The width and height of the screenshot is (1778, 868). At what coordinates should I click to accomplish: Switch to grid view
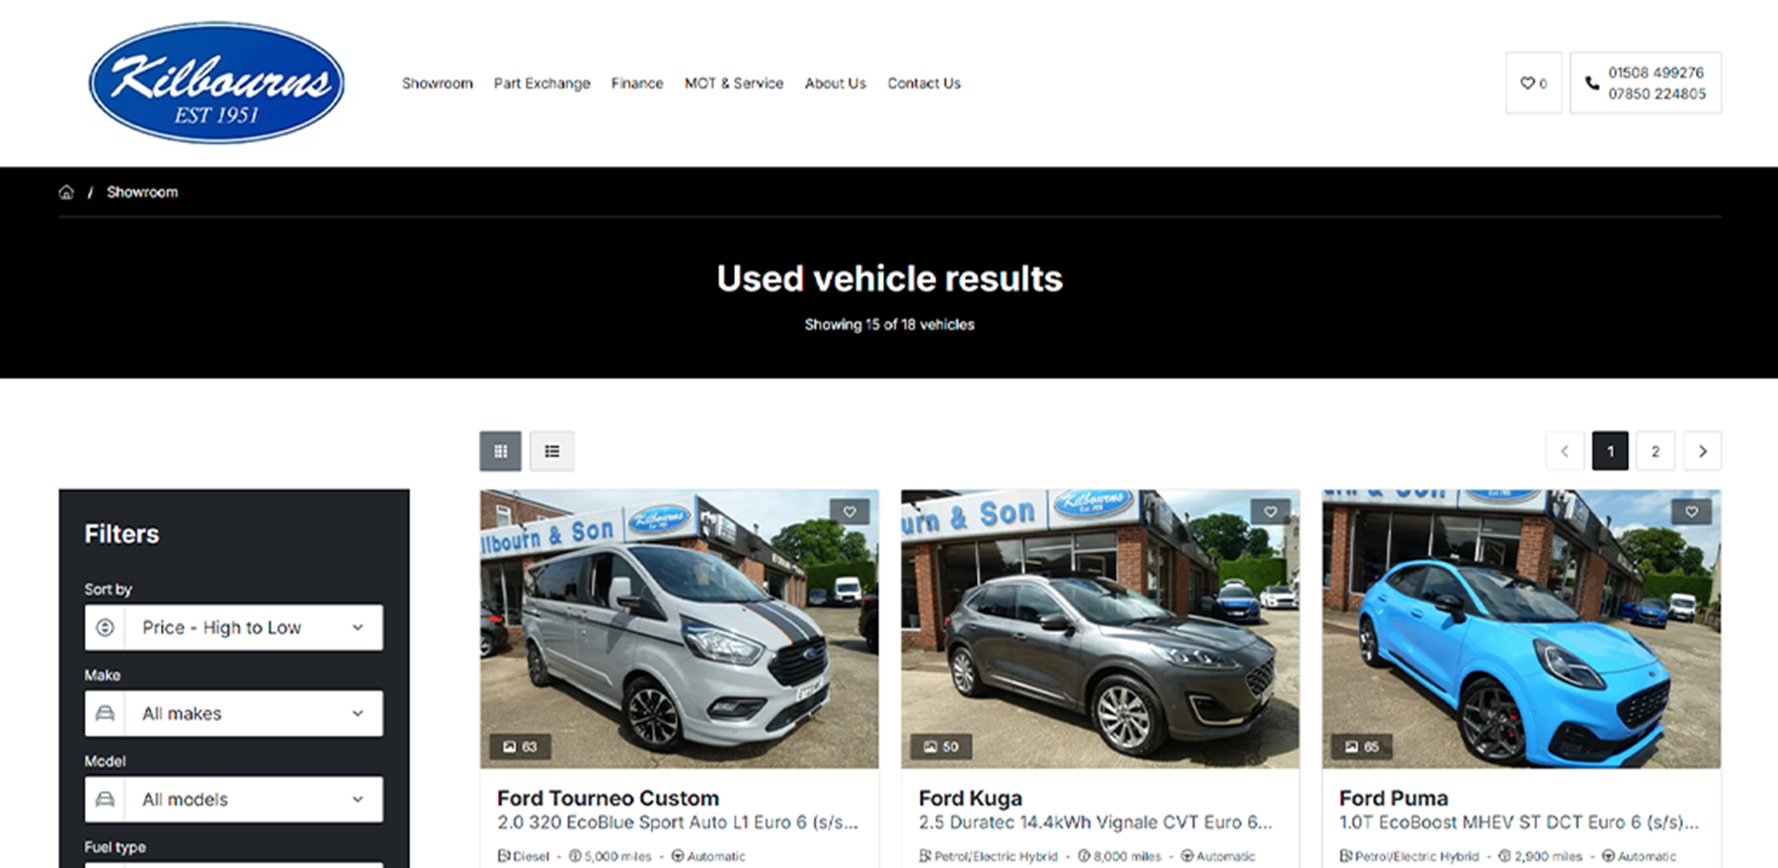tap(501, 451)
